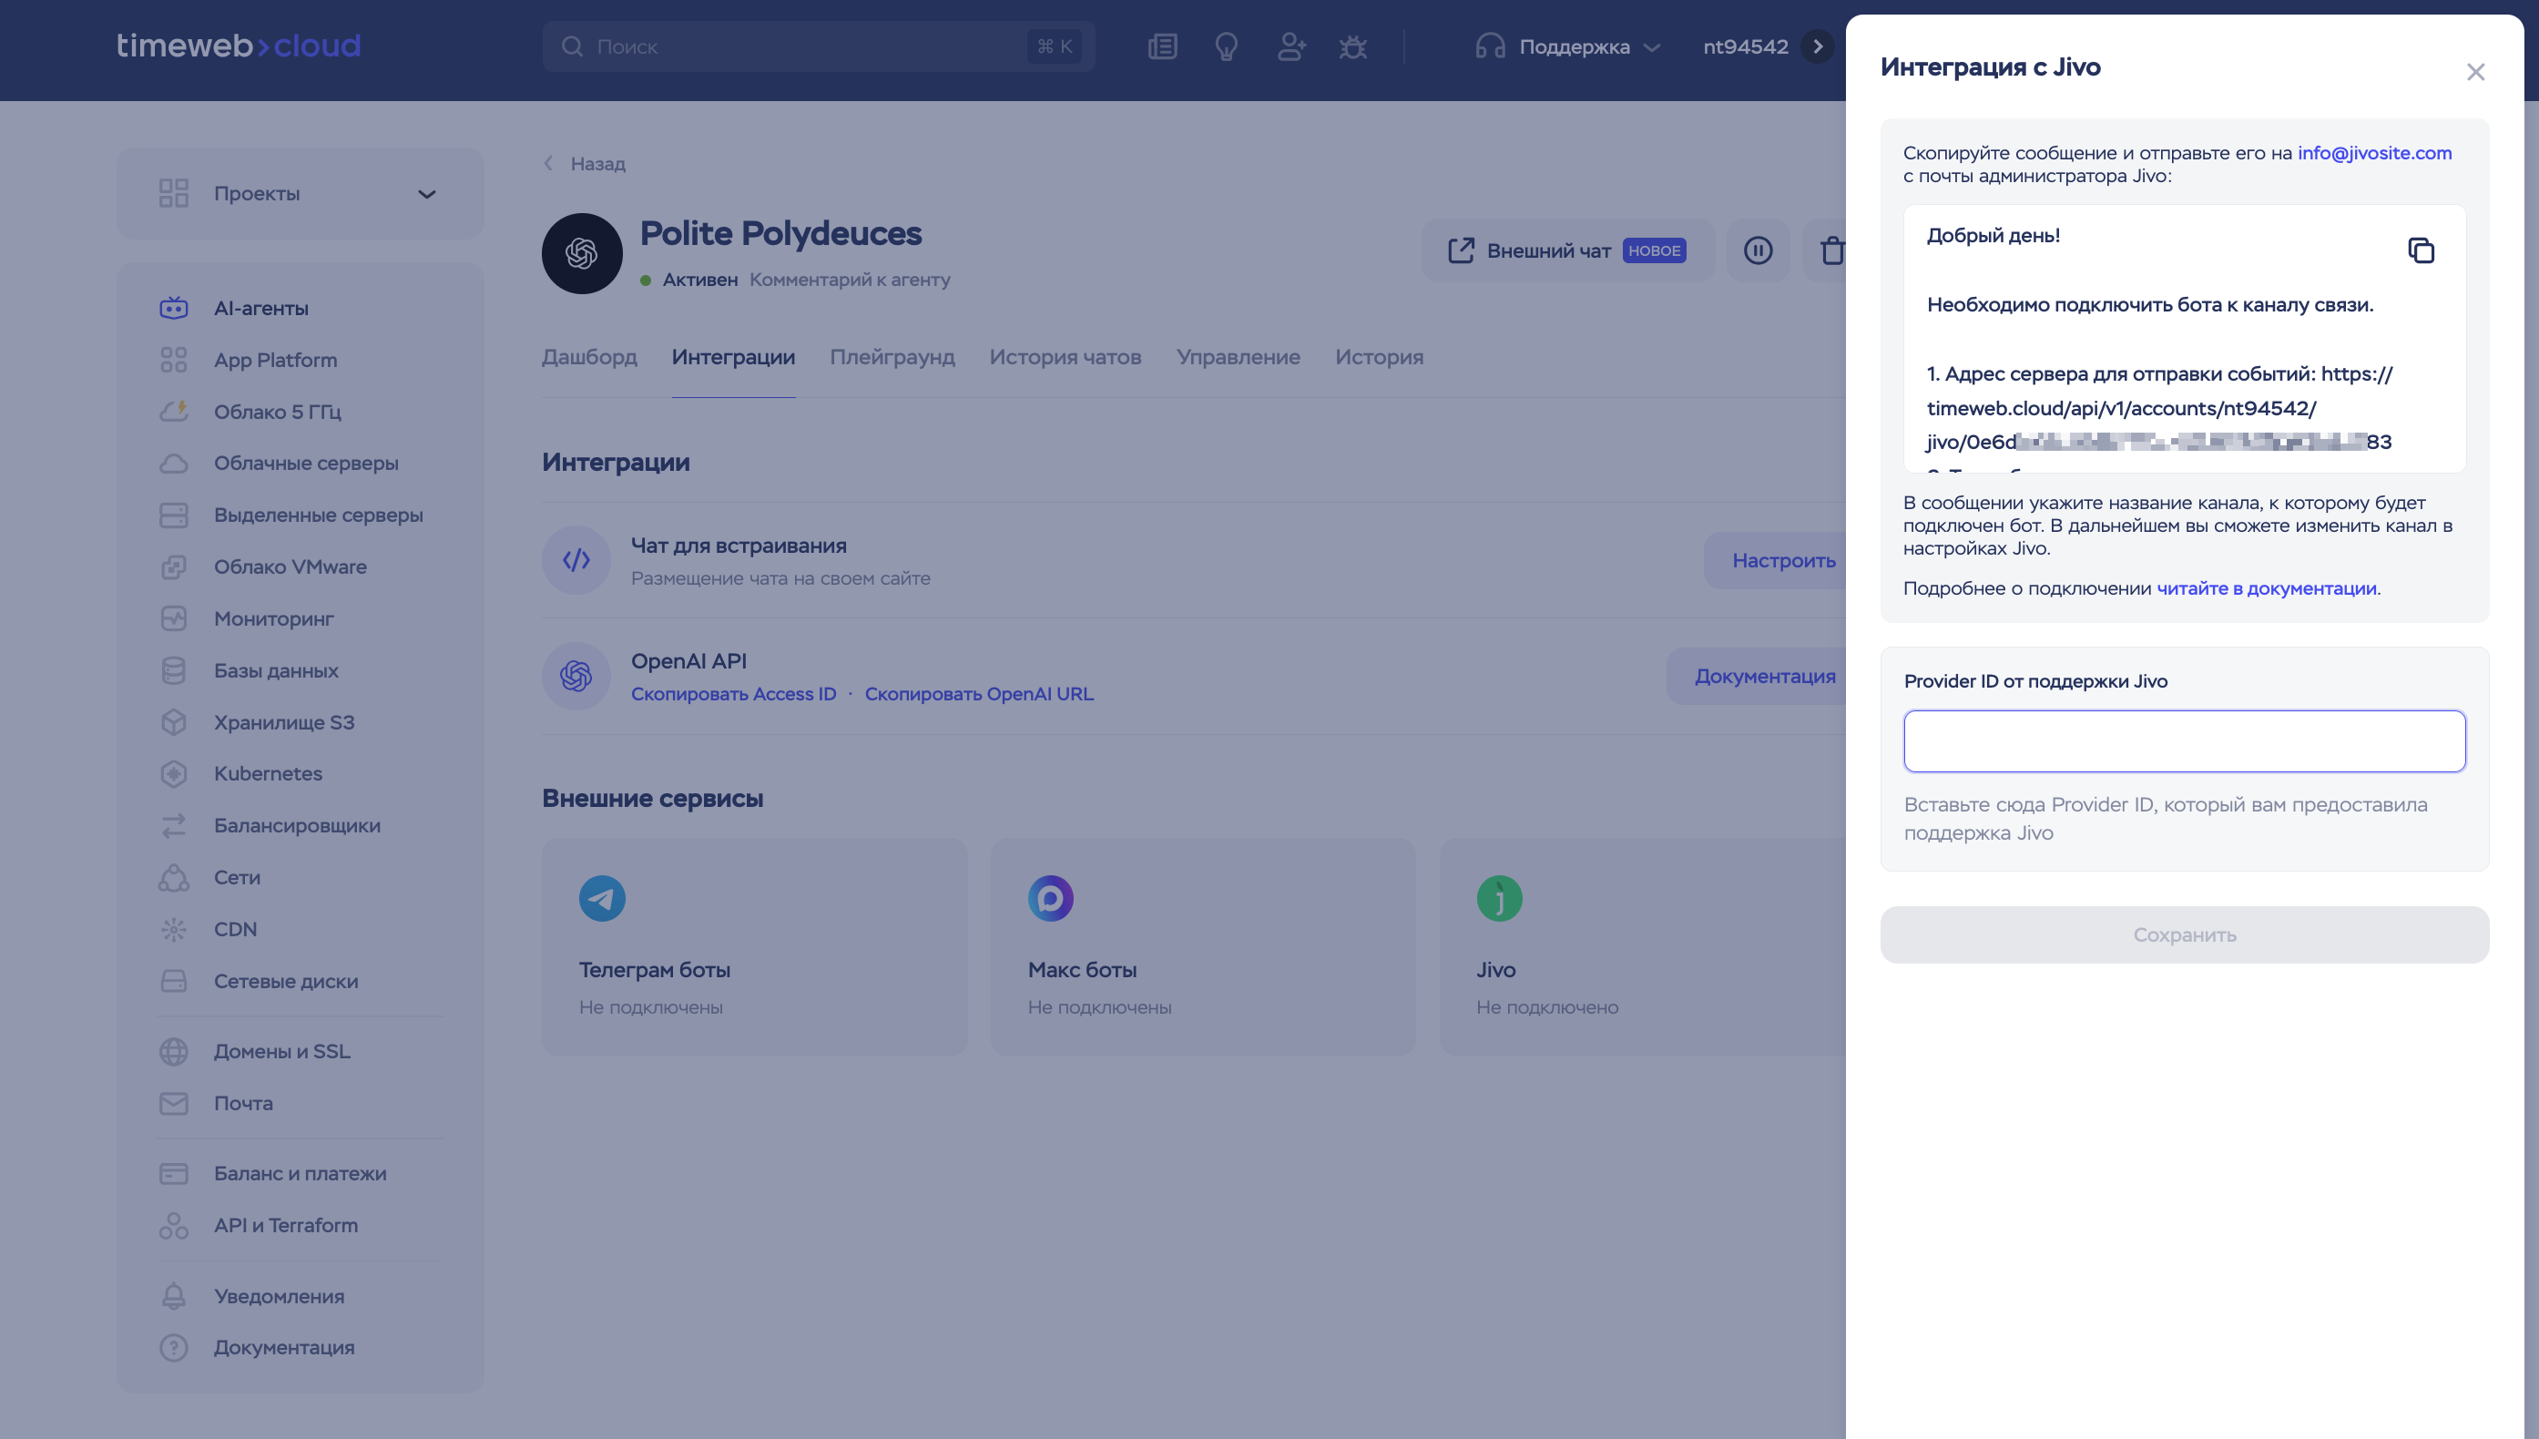Click the pause agent icon
Image resolution: width=2539 pixels, height=1439 pixels.
[1758, 250]
